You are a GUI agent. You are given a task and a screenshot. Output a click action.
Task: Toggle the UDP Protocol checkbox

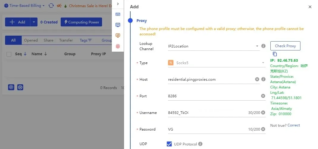coord(169,144)
